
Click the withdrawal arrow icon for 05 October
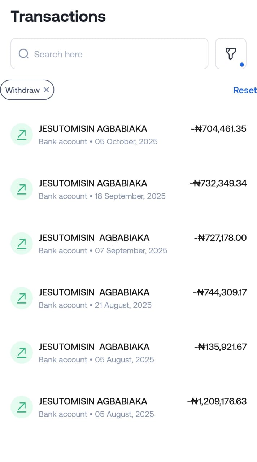(22, 135)
